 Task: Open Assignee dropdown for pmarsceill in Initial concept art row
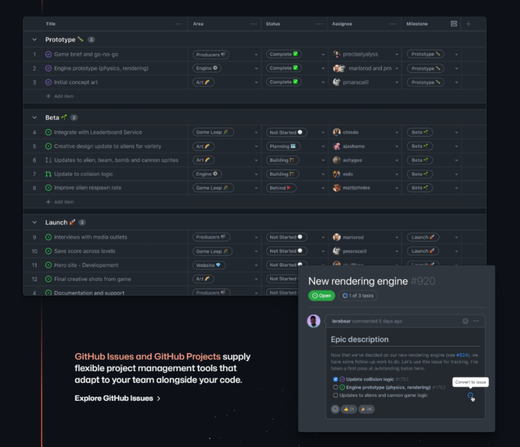(397, 82)
